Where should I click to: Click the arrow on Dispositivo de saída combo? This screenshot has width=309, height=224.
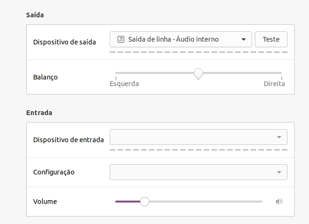244,39
